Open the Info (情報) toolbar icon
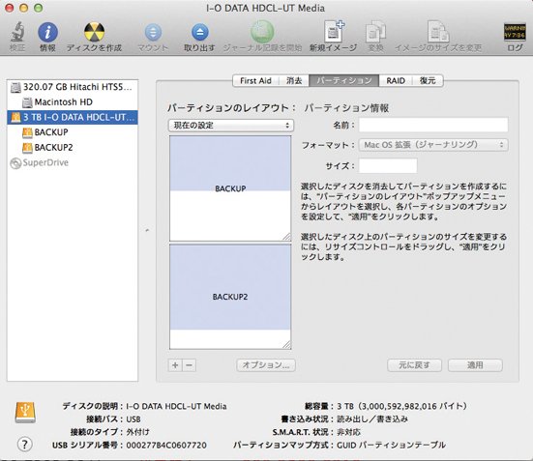Screen dimensions: 533x461 point(47,32)
